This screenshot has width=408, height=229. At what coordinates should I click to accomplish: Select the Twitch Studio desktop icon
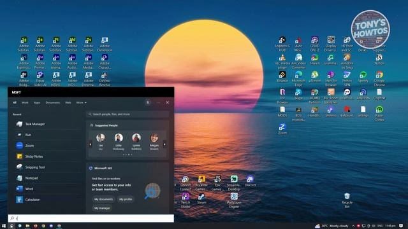(186, 200)
